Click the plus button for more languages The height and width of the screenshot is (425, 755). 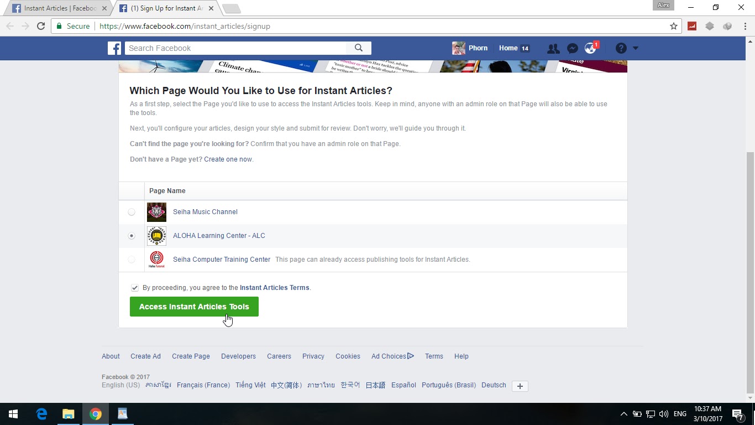(520, 386)
